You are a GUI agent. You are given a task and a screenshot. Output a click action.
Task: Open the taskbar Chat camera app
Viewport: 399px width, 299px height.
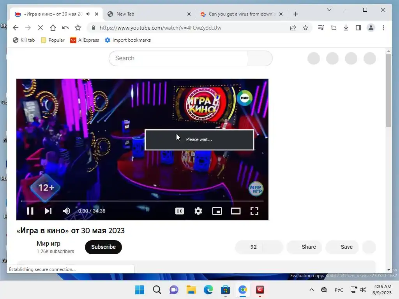[174, 290]
